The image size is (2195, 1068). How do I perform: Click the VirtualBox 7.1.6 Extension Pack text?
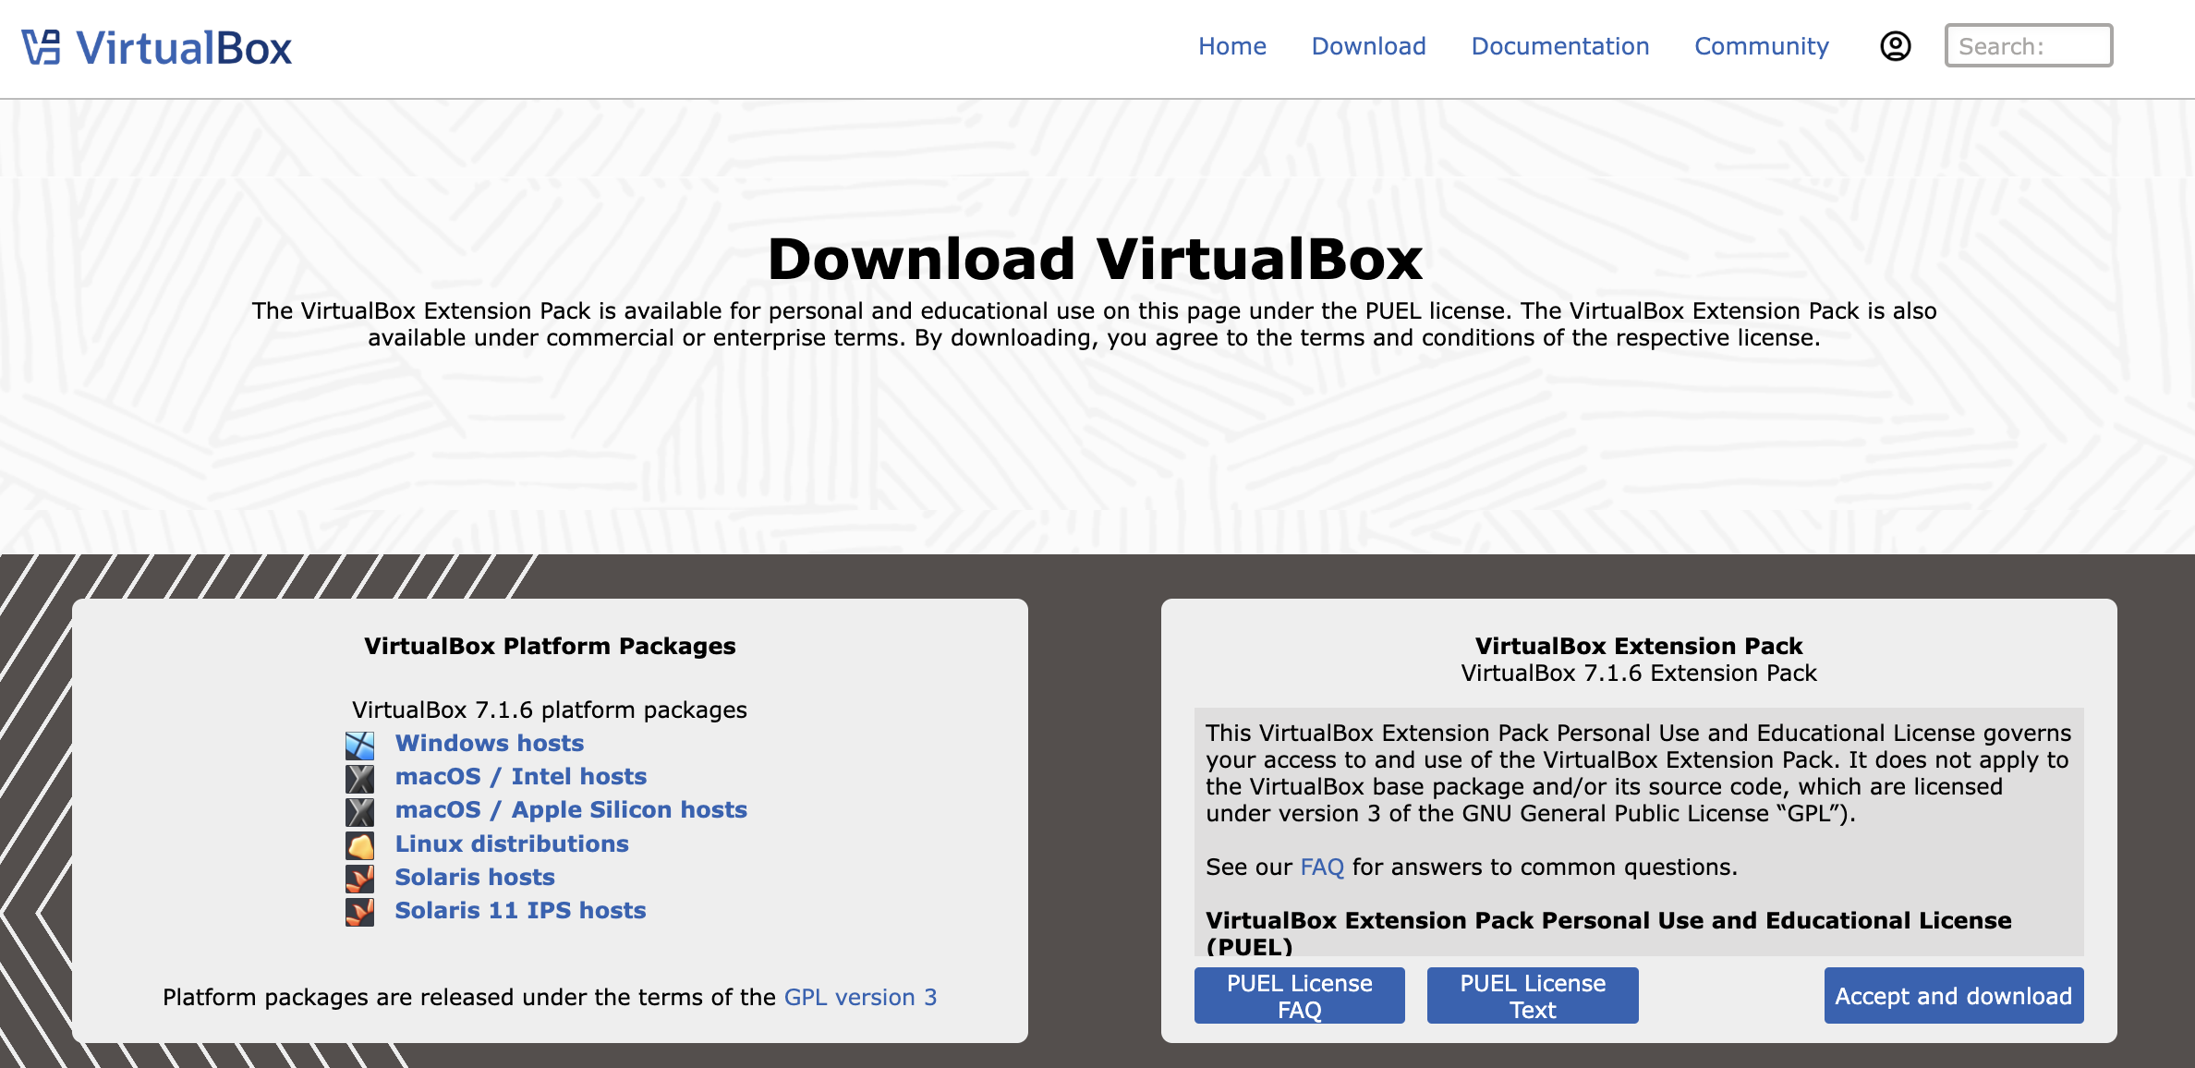1638,673
